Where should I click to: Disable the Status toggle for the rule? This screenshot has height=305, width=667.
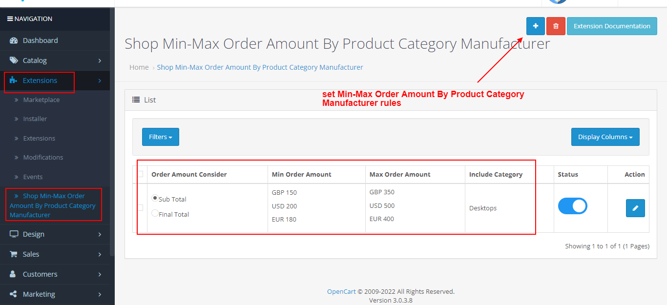point(572,205)
